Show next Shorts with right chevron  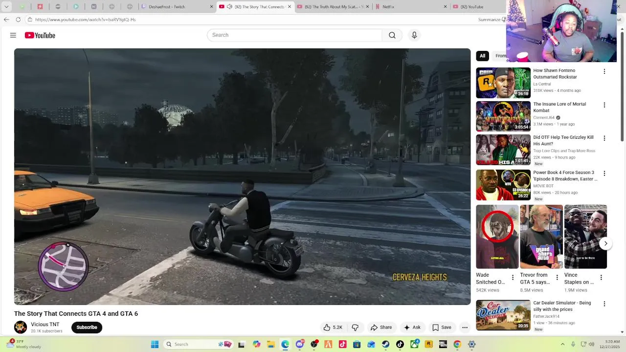[x=605, y=243]
